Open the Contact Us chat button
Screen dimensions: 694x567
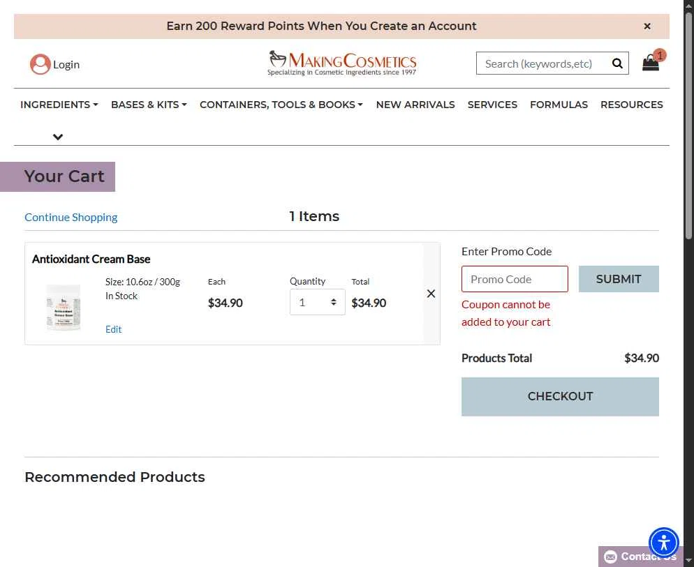[640, 557]
